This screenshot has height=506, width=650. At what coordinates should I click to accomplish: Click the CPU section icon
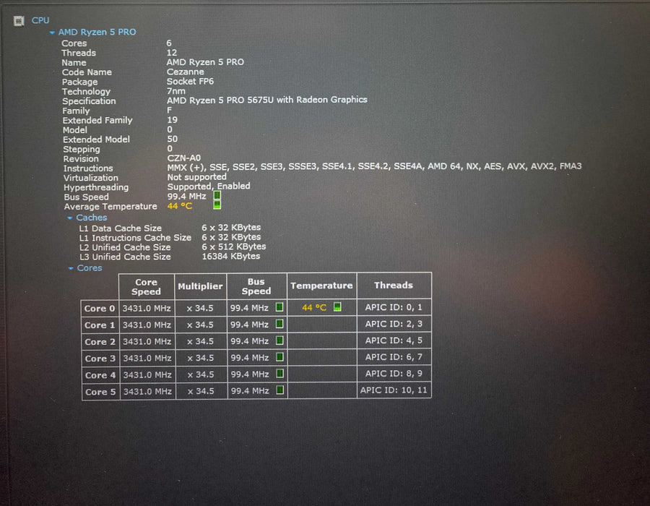[x=19, y=21]
